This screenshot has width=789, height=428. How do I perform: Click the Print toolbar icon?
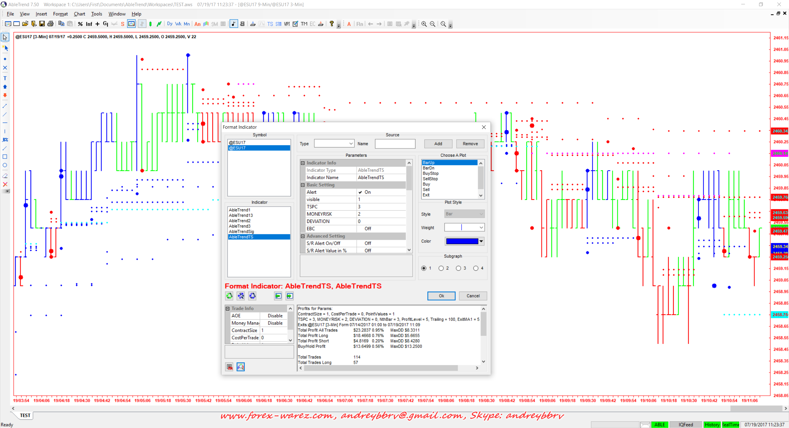click(x=51, y=24)
